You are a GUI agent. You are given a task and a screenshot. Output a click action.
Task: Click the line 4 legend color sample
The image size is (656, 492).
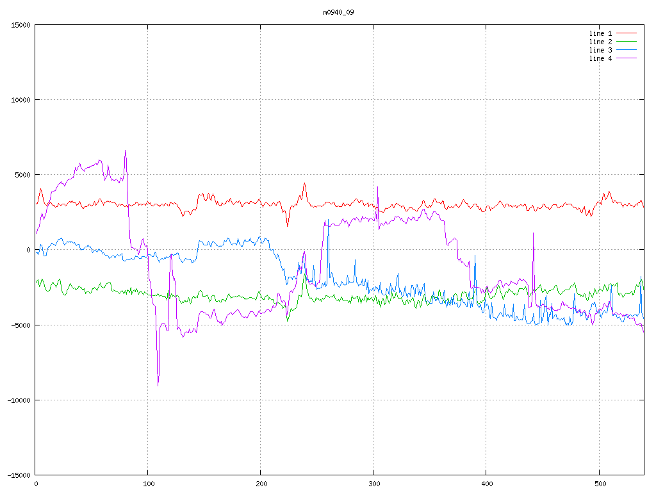(x=627, y=58)
